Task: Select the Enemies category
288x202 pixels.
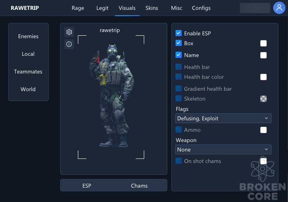Action: click(28, 36)
